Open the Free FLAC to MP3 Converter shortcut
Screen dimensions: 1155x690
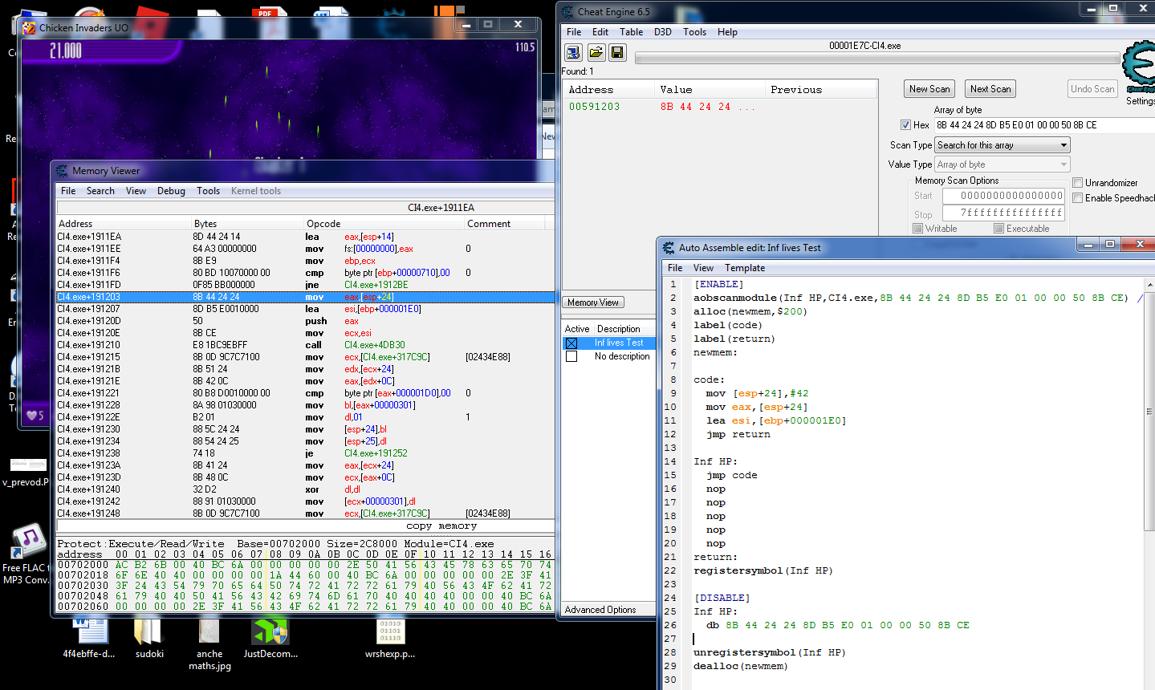[x=28, y=554]
